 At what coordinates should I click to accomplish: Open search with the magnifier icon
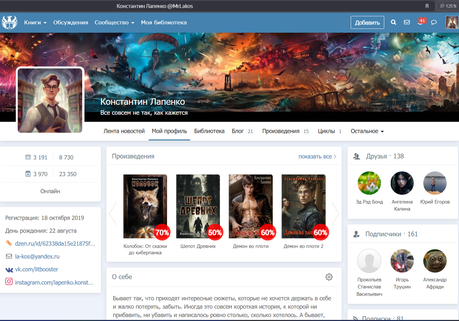pos(393,23)
